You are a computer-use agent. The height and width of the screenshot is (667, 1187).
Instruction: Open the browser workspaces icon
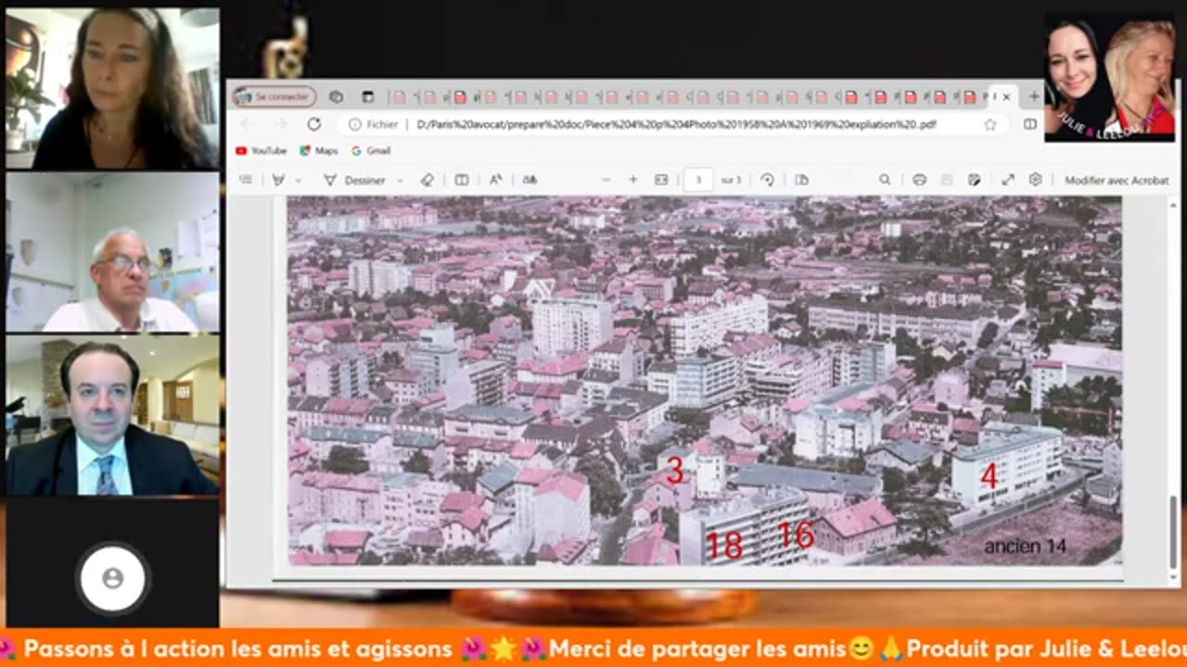(336, 96)
